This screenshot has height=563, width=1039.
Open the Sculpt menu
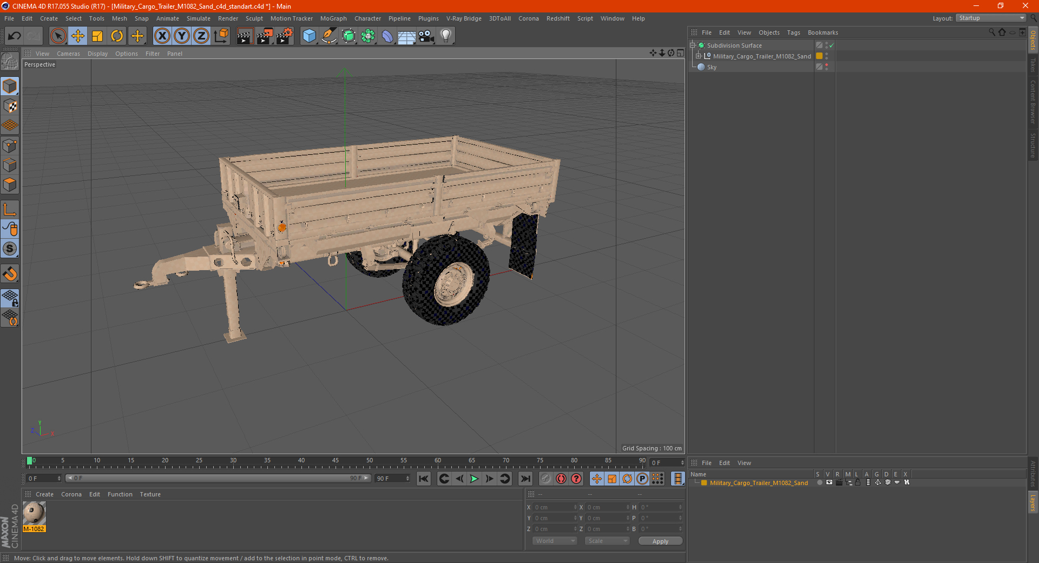(x=254, y=18)
